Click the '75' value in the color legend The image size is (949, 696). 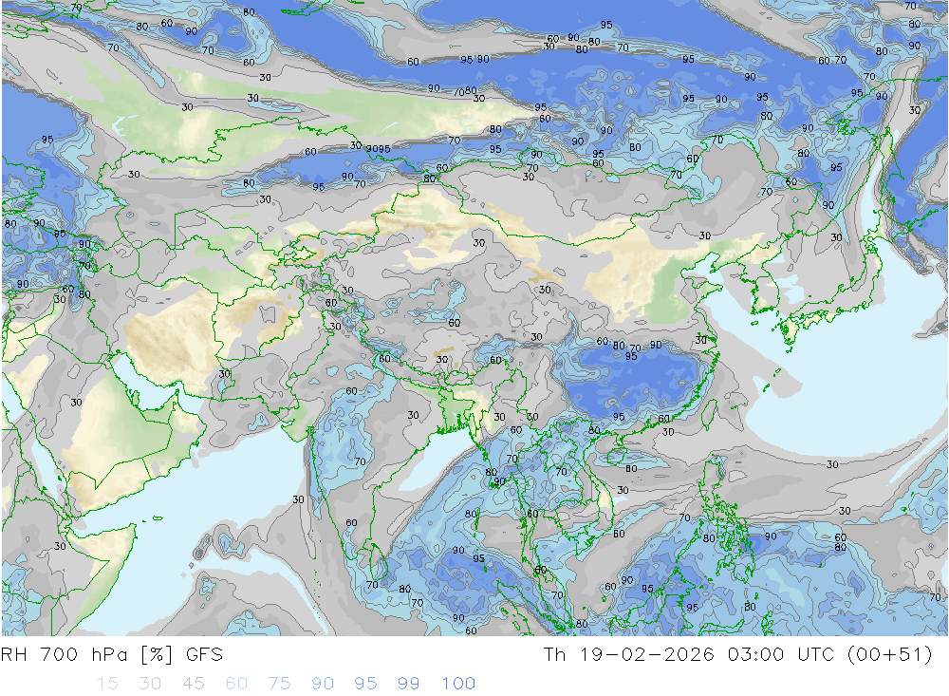click(279, 684)
